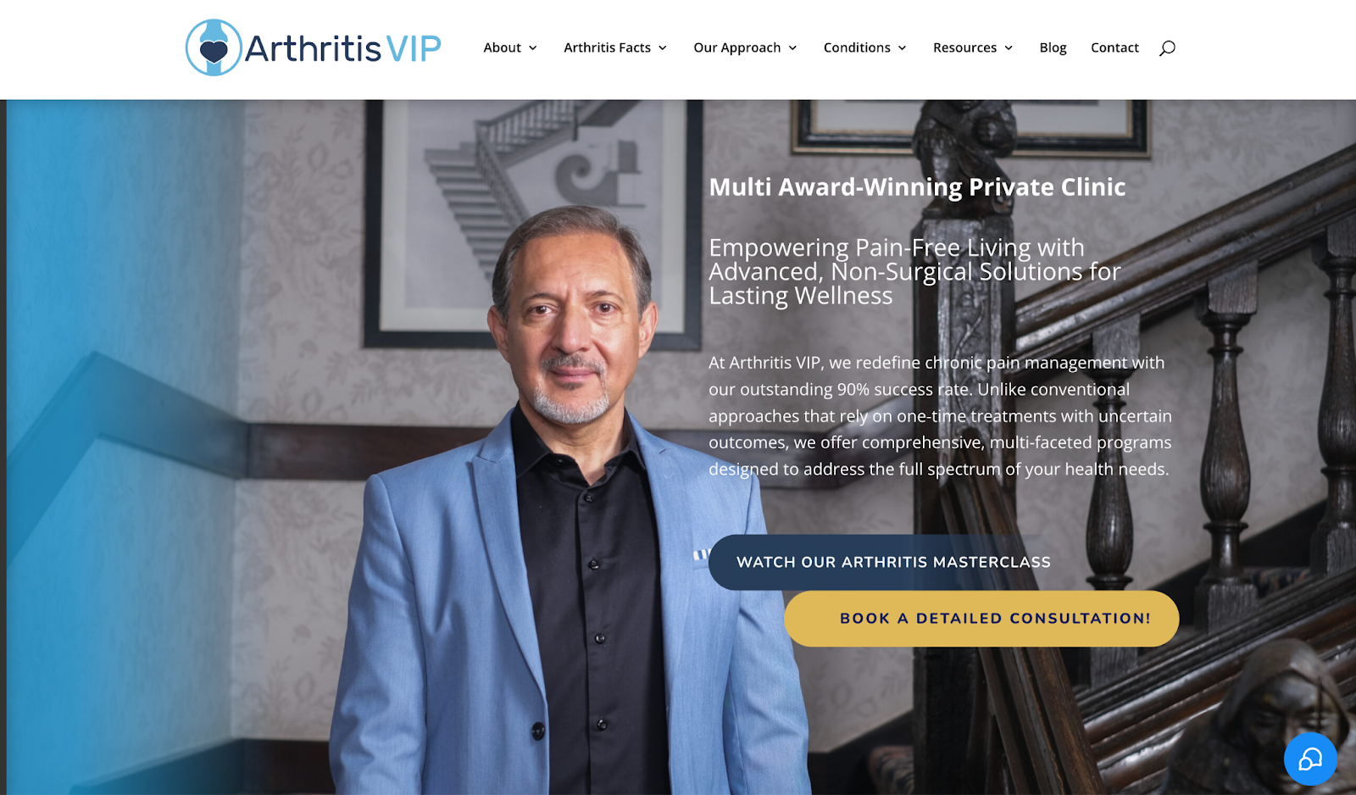The width and height of the screenshot is (1356, 795).
Task: Click Watch Our Arthritis Masterclass button
Action: click(x=893, y=562)
